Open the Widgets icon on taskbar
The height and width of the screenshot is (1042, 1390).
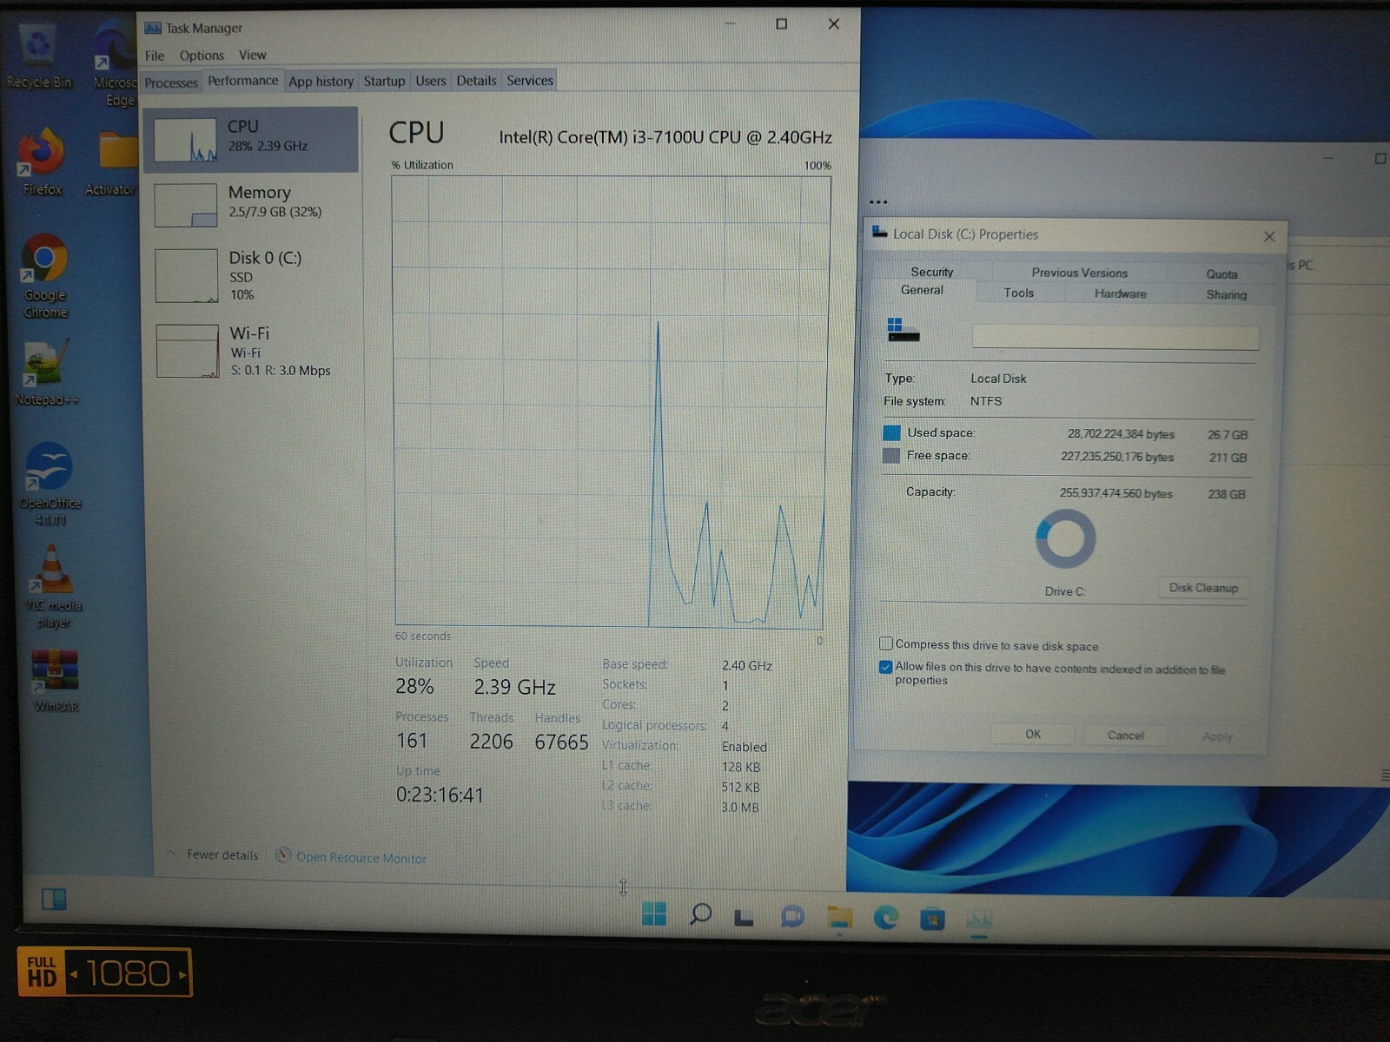click(54, 899)
